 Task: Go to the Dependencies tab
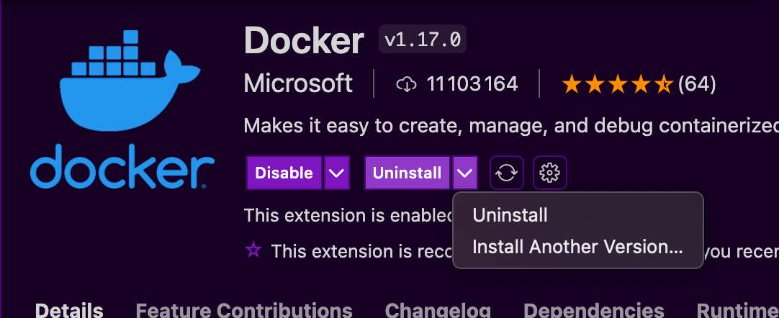click(x=594, y=310)
